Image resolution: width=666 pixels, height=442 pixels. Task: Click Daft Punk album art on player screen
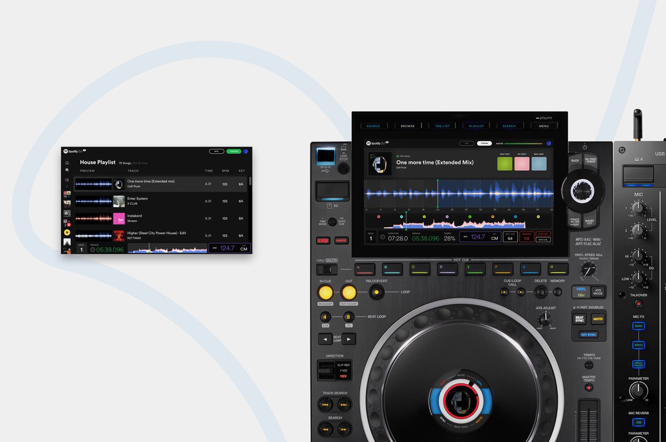point(380,164)
